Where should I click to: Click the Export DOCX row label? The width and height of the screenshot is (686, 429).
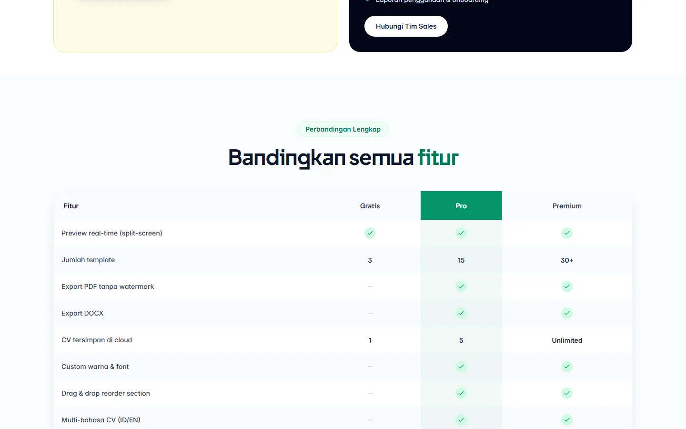(x=82, y=313)
